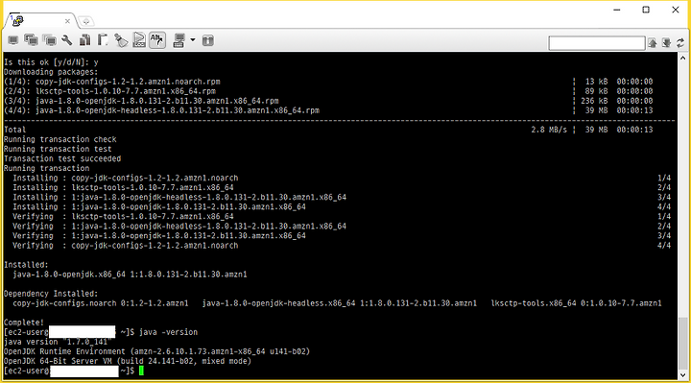Find next match with the down arrow

pyautogui.click(x=666, y=43)
